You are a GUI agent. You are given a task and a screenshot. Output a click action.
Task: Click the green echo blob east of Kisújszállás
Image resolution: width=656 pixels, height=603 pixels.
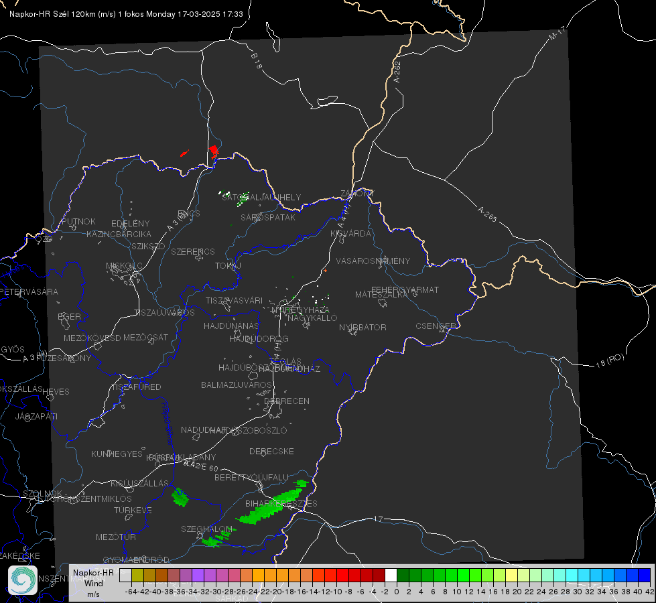tap(180, 497)
